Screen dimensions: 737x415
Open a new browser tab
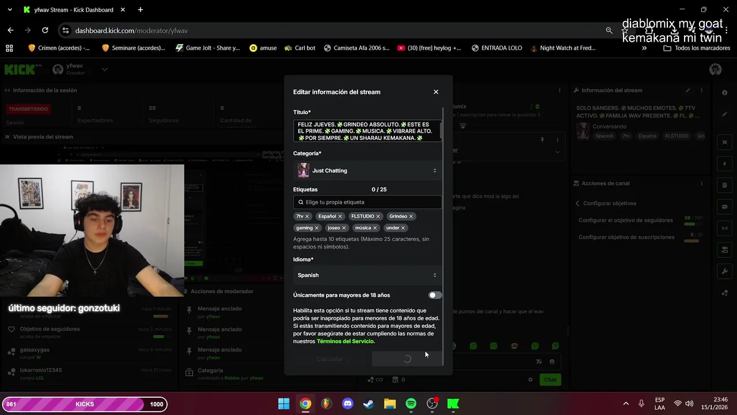point(140,10)
